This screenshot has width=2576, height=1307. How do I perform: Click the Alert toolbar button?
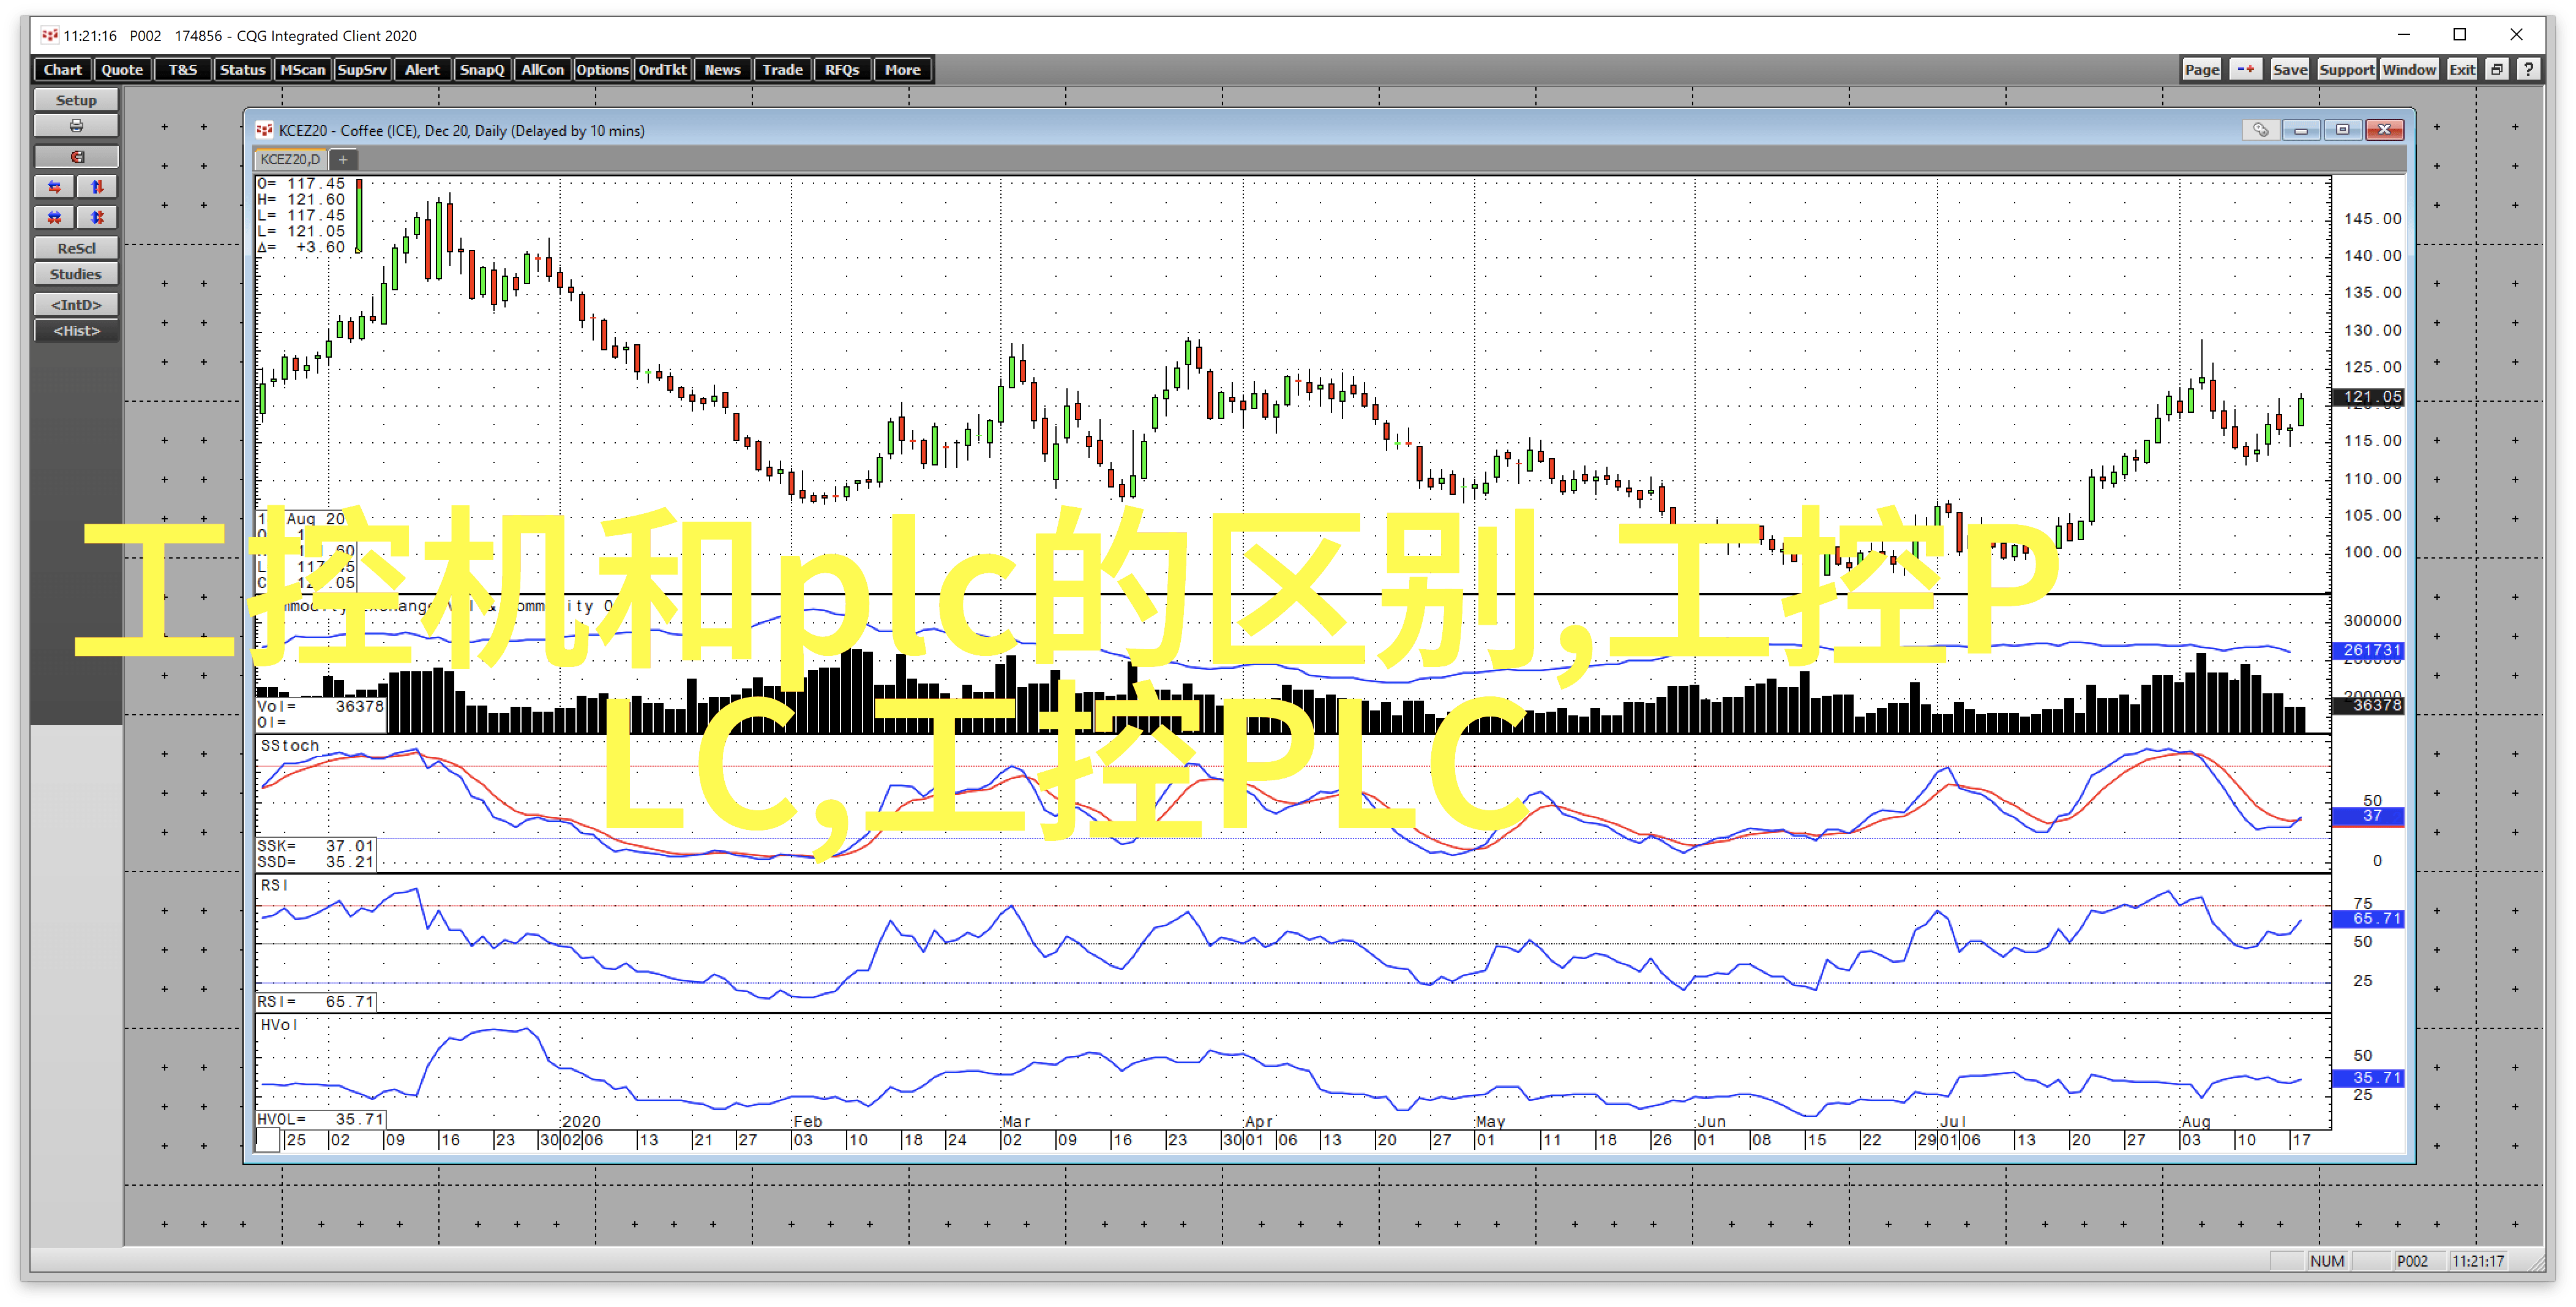click(422, 69)
